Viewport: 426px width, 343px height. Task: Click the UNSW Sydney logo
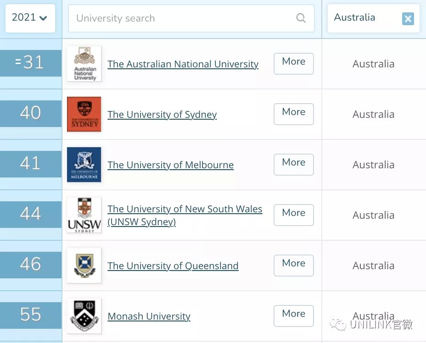point(84,215)
